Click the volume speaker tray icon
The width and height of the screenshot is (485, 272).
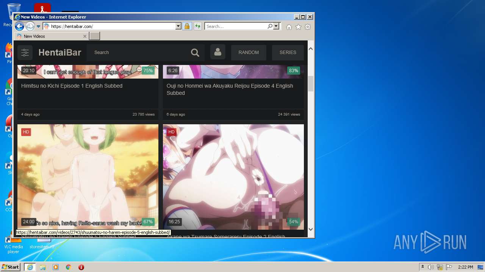pyautogui.click(x=431, y=267)
